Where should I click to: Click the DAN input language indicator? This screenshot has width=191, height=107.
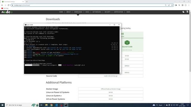point(177,105)
